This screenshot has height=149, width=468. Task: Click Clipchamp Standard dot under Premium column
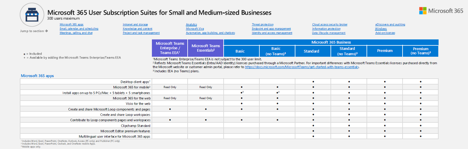(x=385, y=126)
